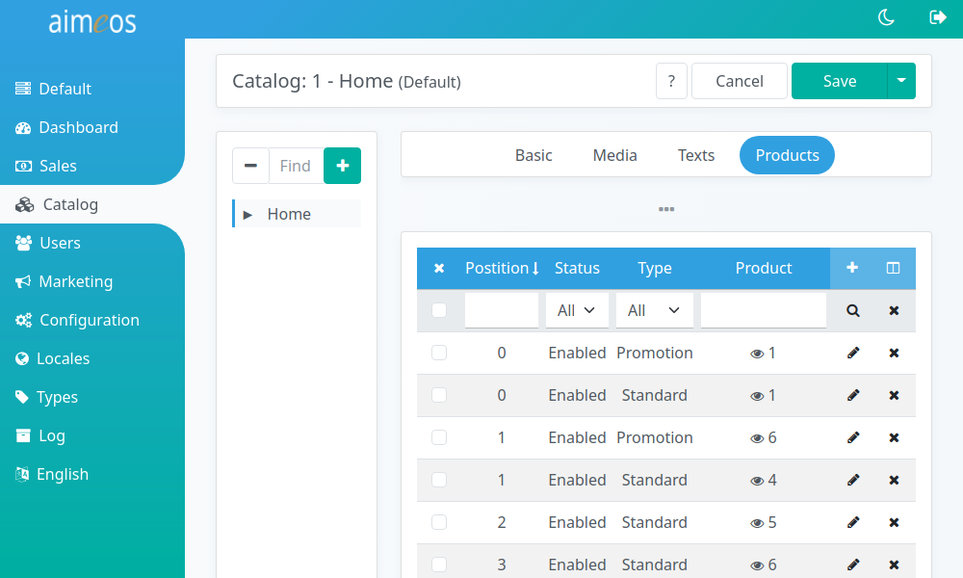
Task: Click the logout icon in the header
Action: pyautogui.click(x=937, y=17)
